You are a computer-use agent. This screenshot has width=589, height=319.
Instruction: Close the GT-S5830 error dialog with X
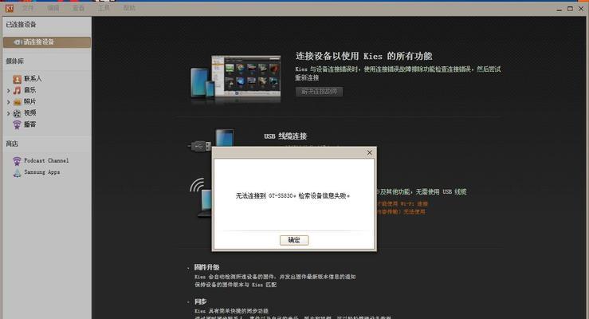click(369, 152)
